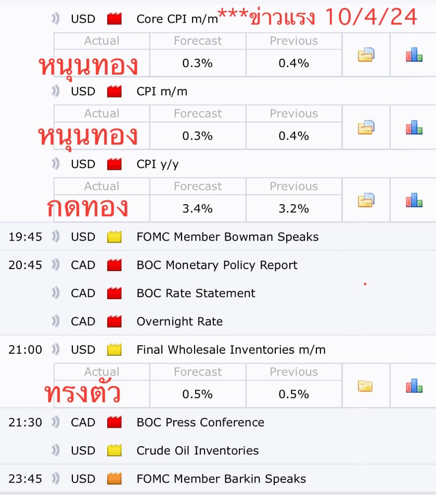Viewport: 436px width, 495px height.
Task: Open detail folder icon for CPI m/m
Action: (x=366, y=127)
